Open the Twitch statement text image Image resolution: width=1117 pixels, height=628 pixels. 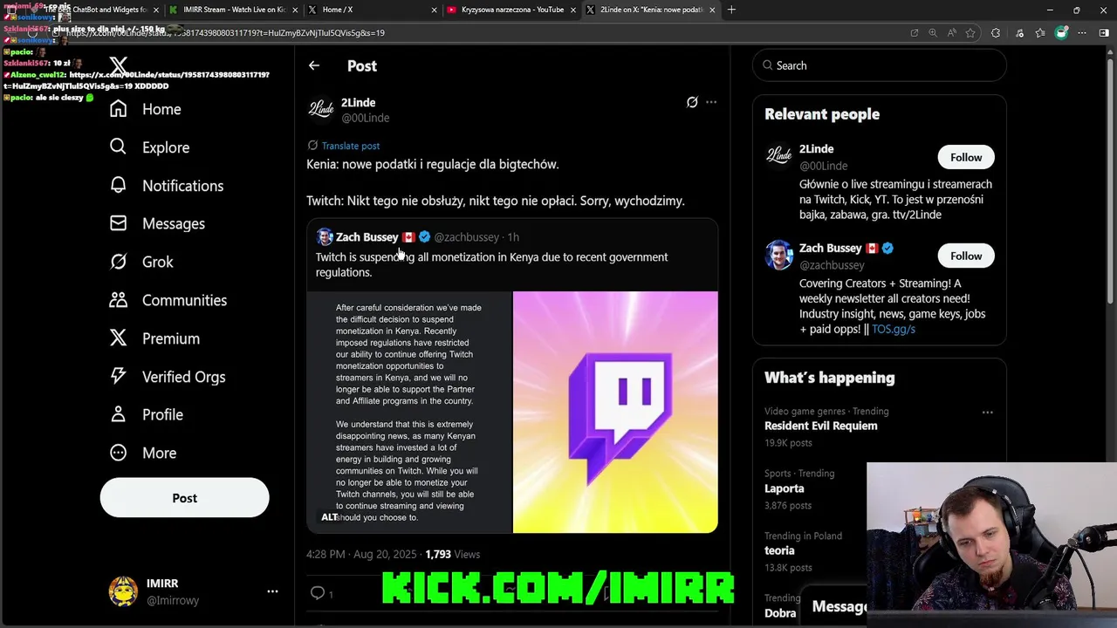408,412
